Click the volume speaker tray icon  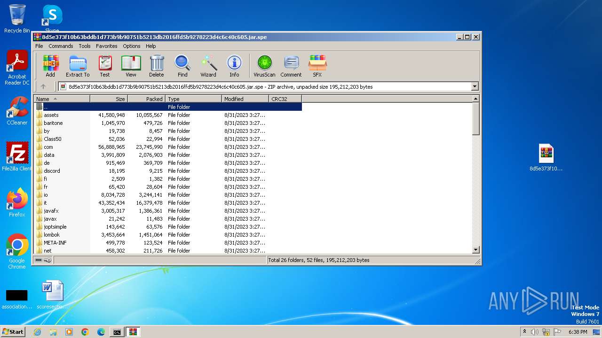coord(535,332)
